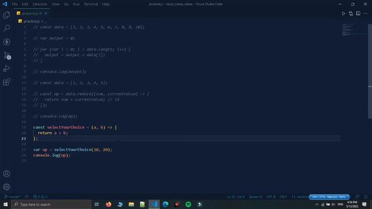
Task: Open the Source Control view
Action: pos(6,56)
